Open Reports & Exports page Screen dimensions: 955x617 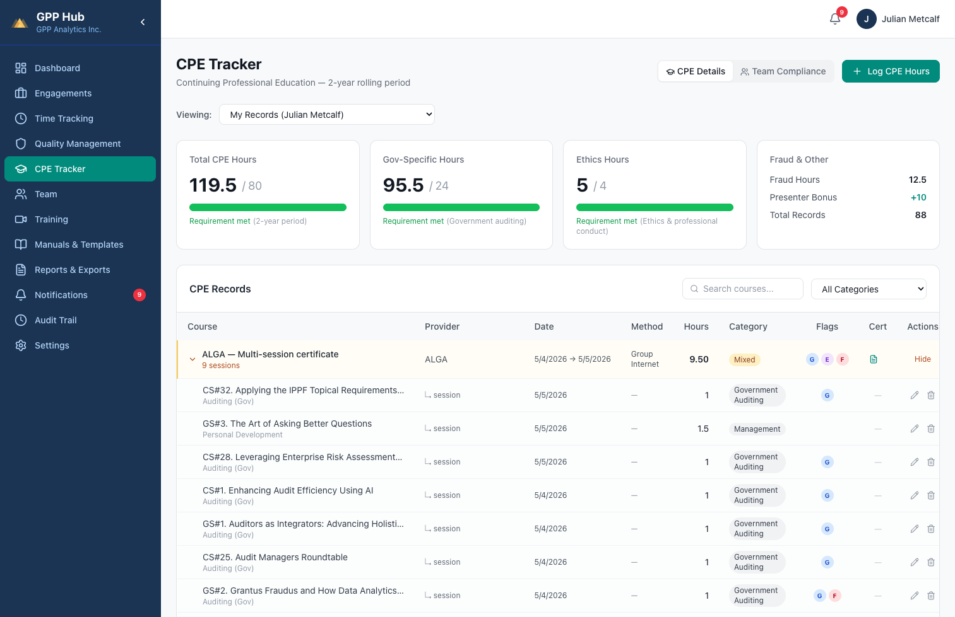(80, 270)
